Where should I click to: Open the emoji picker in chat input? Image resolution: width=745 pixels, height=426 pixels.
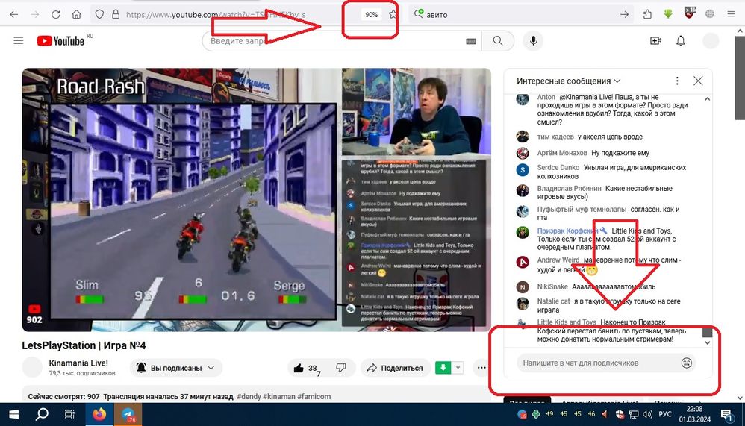tap(686, 363)
